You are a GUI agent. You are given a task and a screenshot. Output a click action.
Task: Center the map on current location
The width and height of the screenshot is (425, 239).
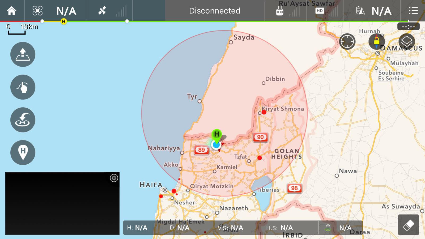click(x=347, y=41)
